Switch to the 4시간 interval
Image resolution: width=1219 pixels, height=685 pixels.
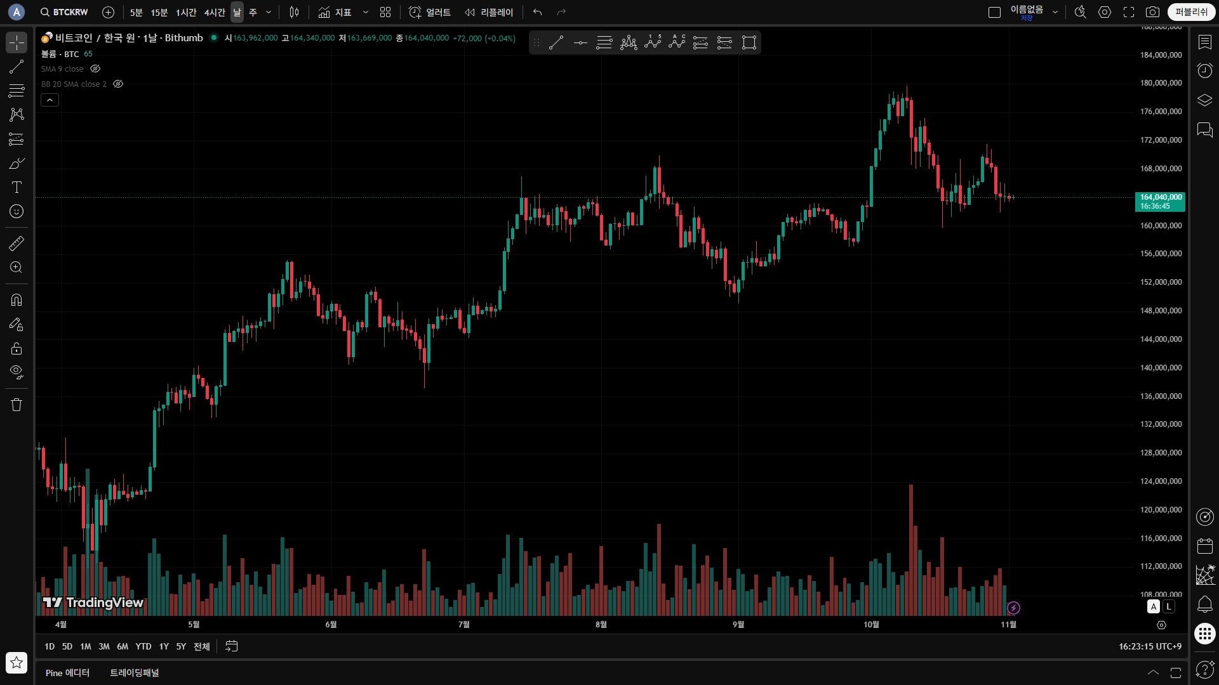(x=215, y=12)
